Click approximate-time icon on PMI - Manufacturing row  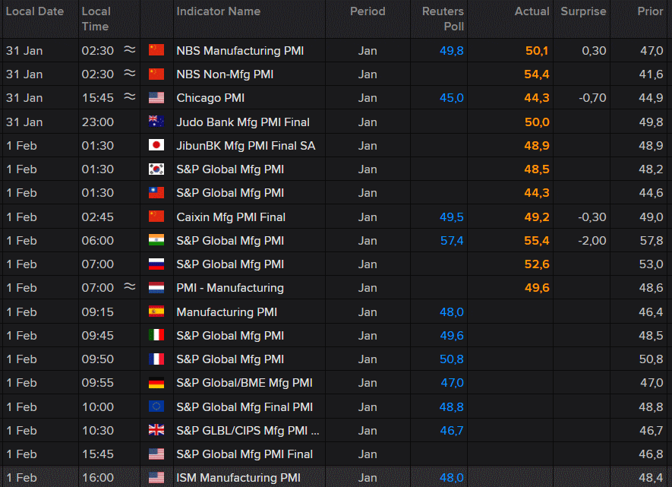[x=129, y=286]
